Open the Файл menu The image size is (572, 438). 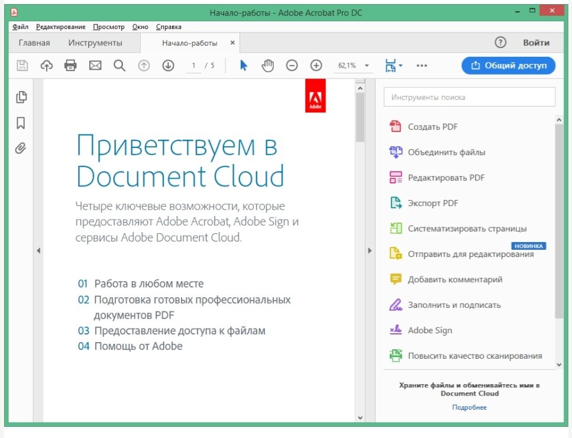pos(20,27)
